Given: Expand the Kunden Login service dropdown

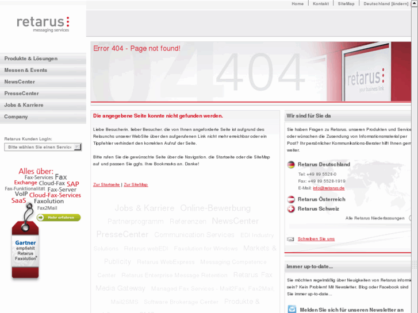Looking at the screenshot, I should pyautogui.click(x=43, y=147).
